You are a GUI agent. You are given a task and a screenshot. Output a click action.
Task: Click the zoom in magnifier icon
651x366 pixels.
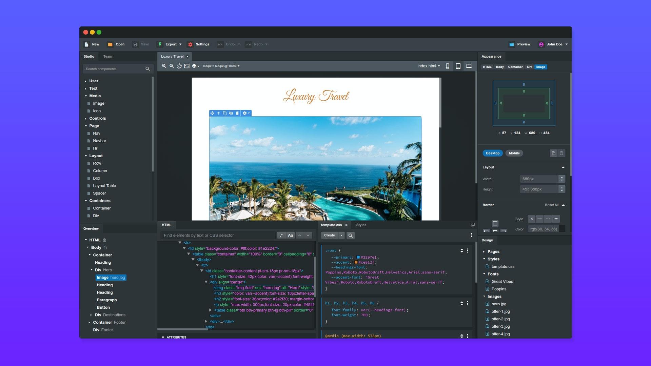164,66
